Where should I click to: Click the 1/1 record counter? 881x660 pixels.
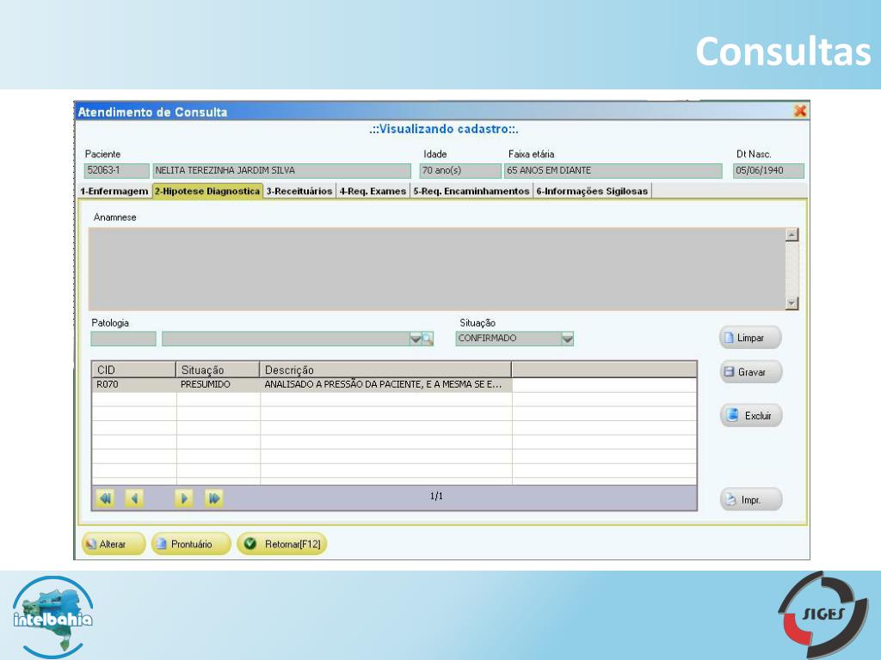pyautogui.click(x=436, y=496)
